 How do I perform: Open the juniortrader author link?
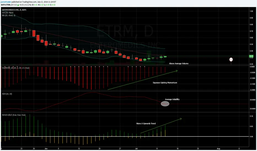tap(6, 2)
